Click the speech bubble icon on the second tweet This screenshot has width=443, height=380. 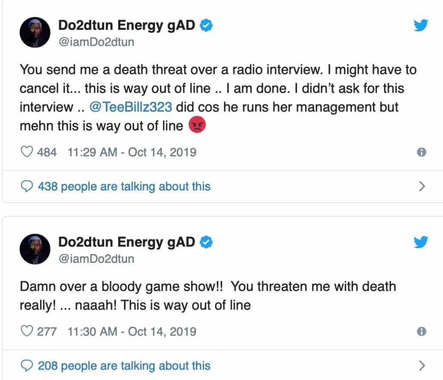(27, 365)
